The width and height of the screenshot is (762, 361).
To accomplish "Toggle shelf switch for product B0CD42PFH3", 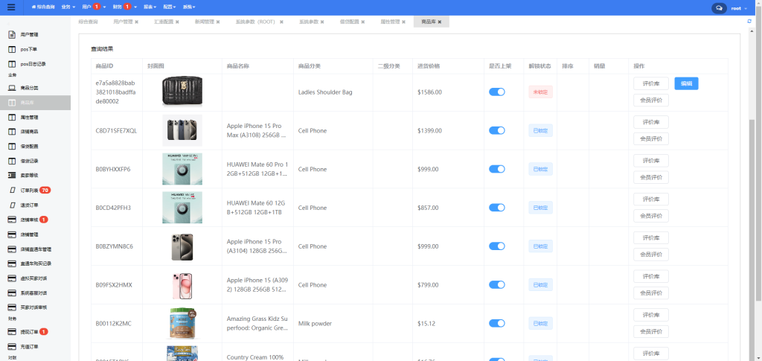I will (x=496, y=208).
